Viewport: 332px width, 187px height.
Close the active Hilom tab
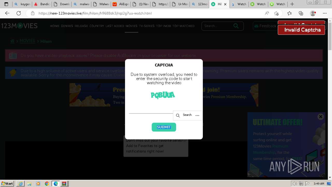[225, 4]
